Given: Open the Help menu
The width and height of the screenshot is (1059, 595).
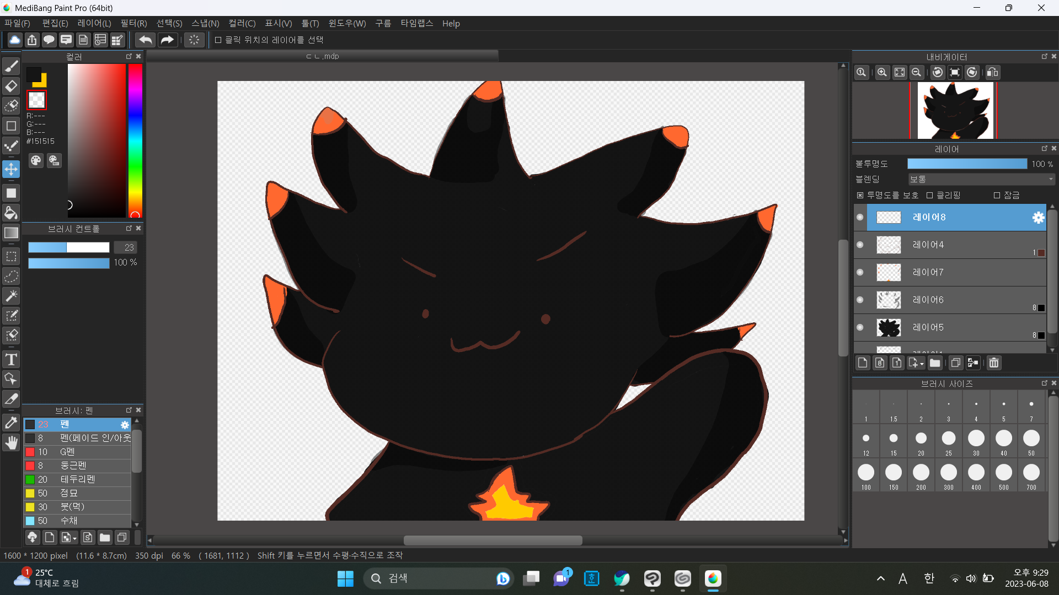Looking at the screenshot, I should 451,23.
